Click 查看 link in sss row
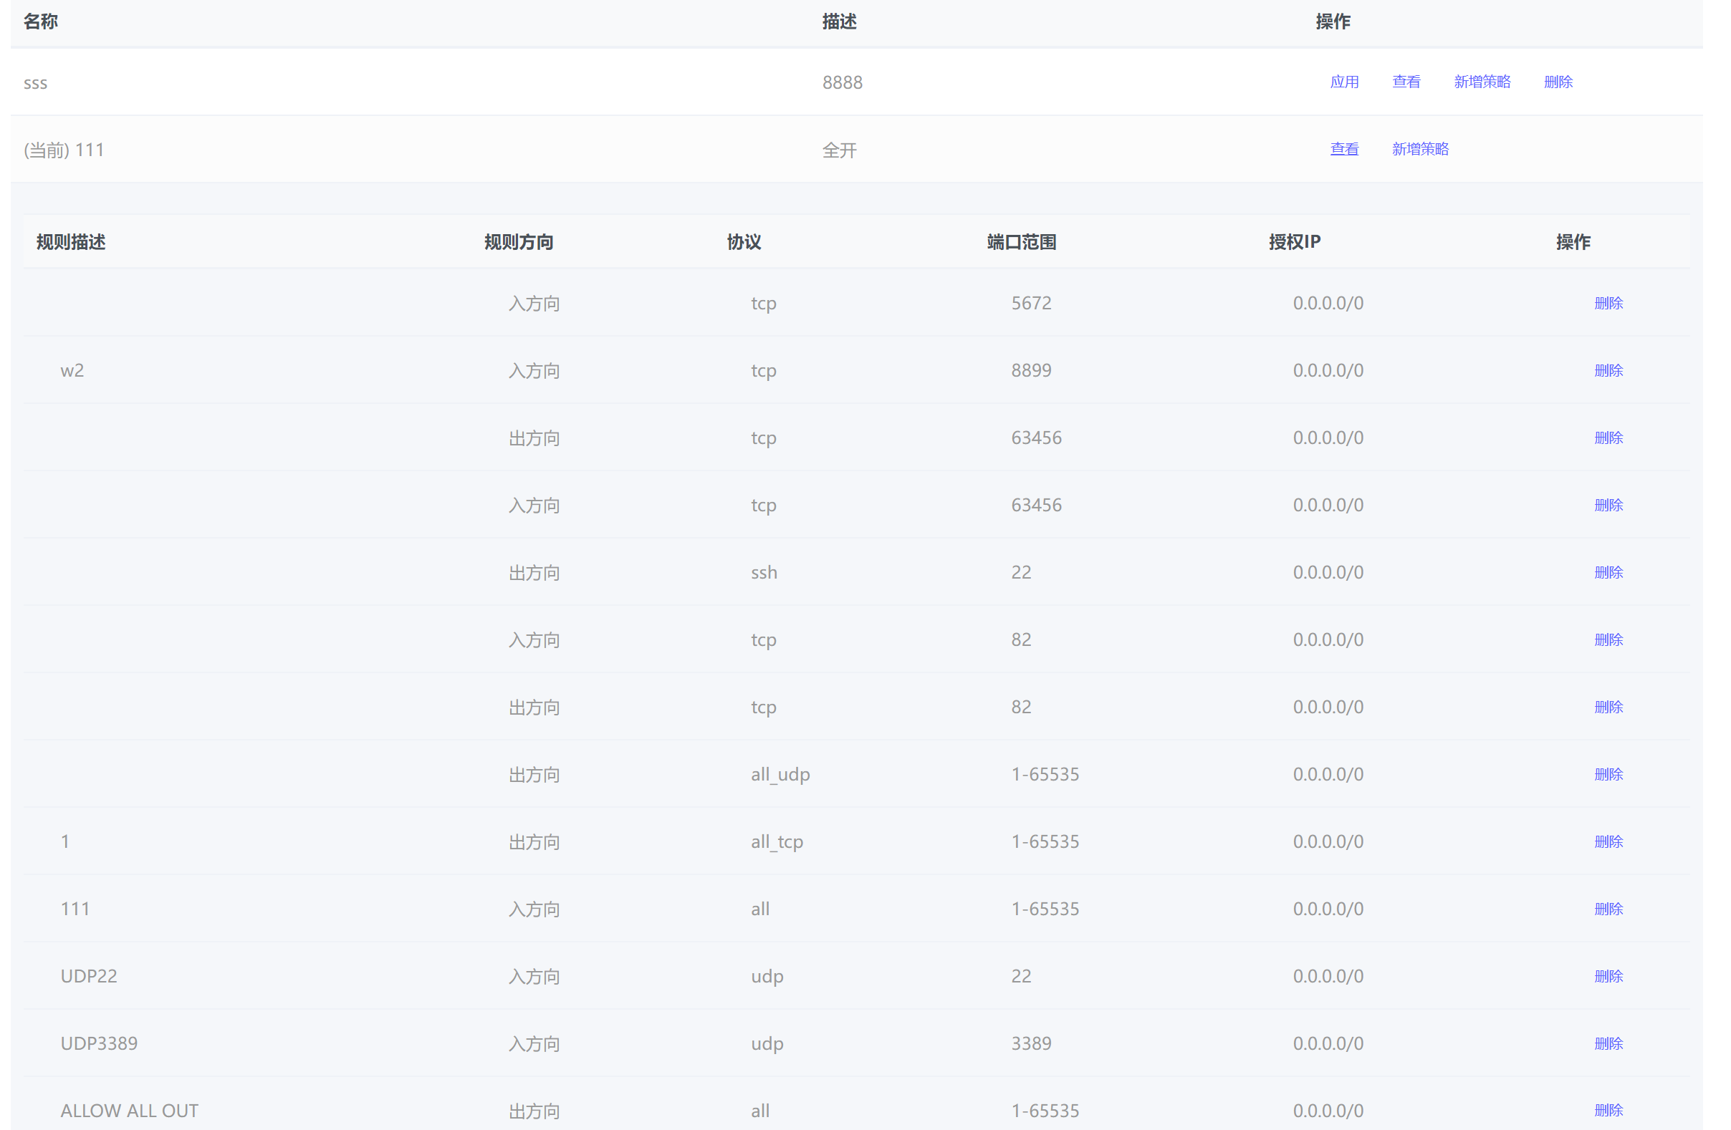Viewport: 1731px width, 1130px height. point(1406,82)
